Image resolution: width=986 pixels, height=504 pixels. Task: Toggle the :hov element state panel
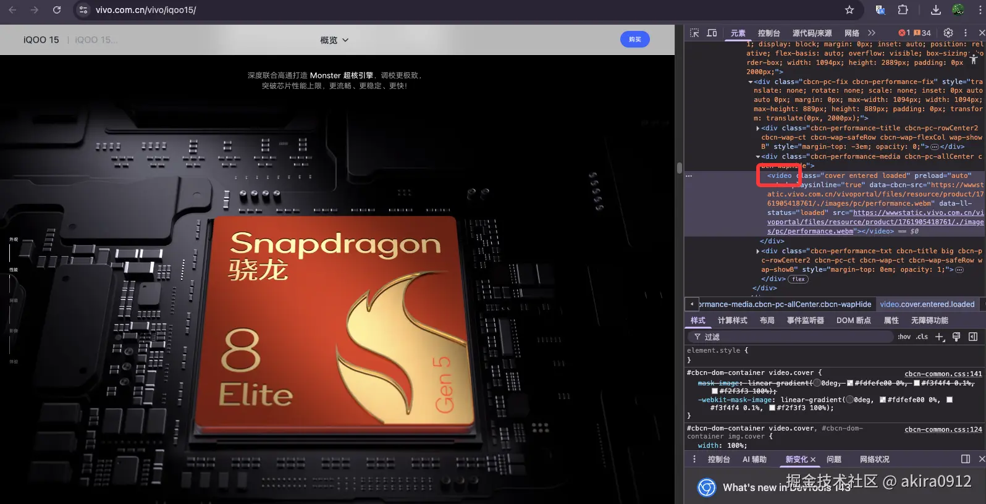(904, 337)
